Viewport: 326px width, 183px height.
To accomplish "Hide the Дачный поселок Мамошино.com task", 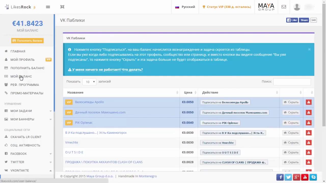I will tap(291, 112).
